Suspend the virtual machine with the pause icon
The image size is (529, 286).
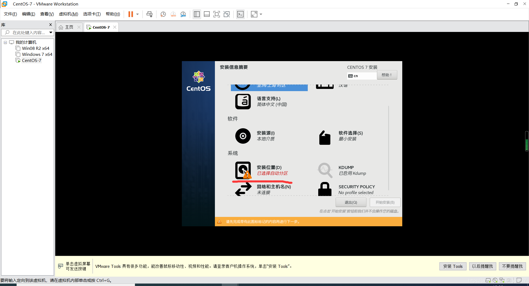pyautogui.click(x=130, y=14)
